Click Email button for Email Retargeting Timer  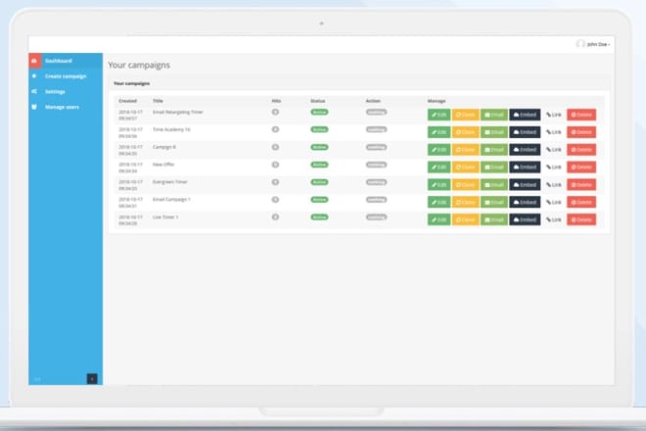pos(494,115)
